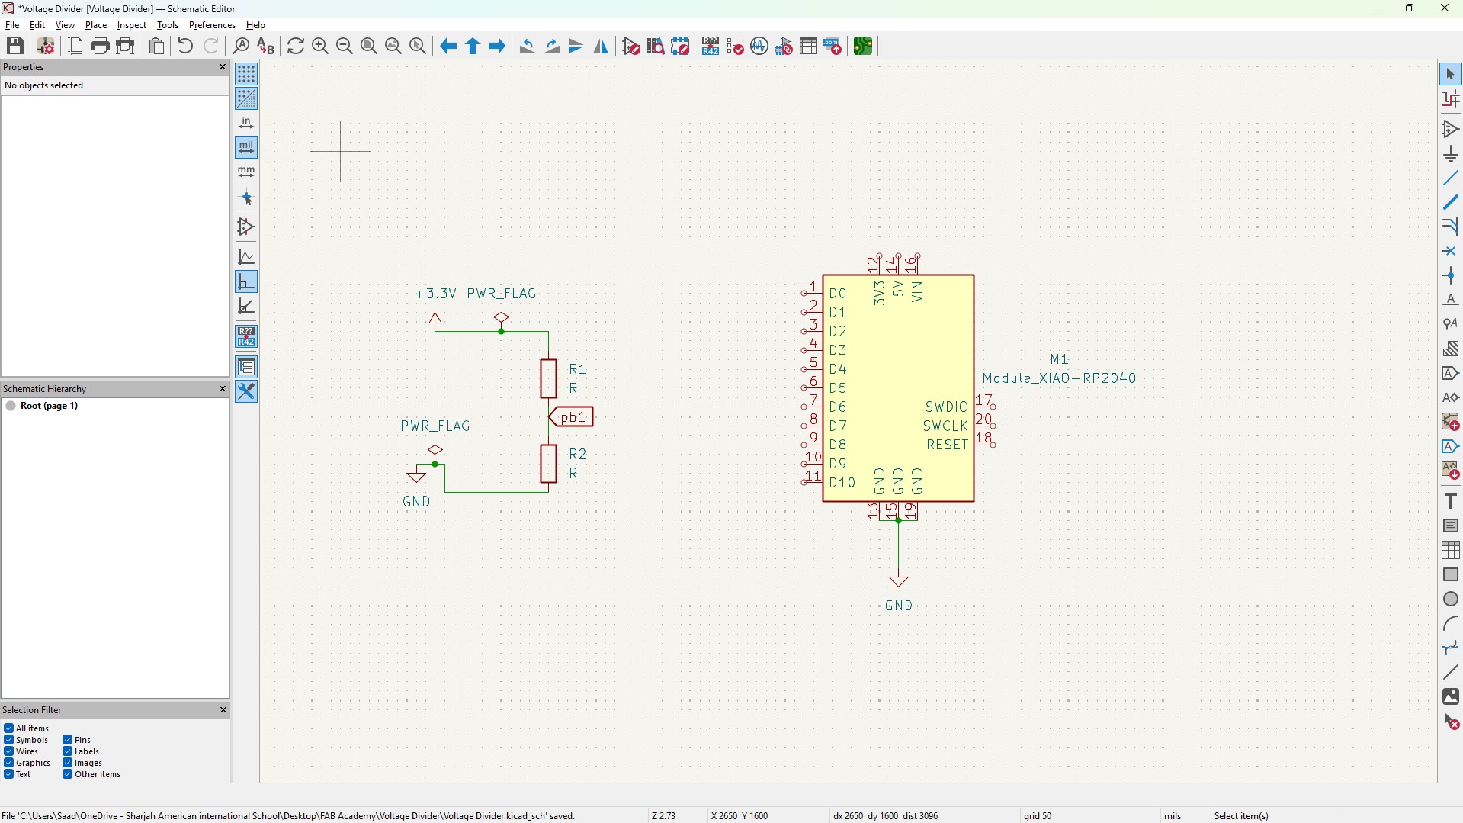This screenshot has width=1463, height=823.
Task: Uncheck the Wires selection filter
Action: (8, 751)
